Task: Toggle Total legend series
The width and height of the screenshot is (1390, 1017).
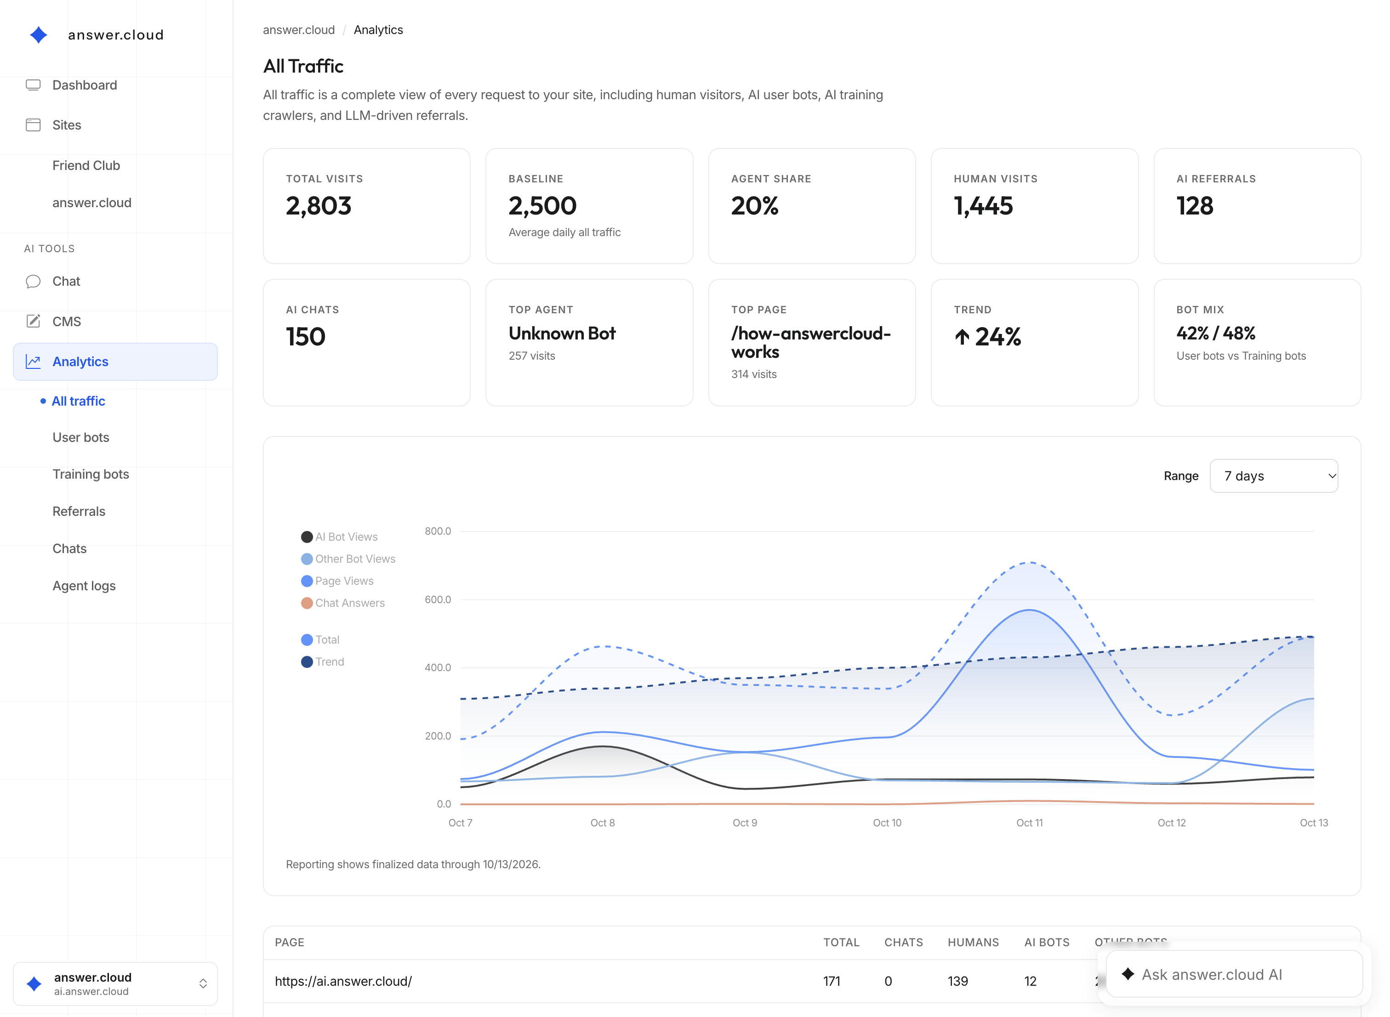Action: pyautogui.click(x=320, y=640)
